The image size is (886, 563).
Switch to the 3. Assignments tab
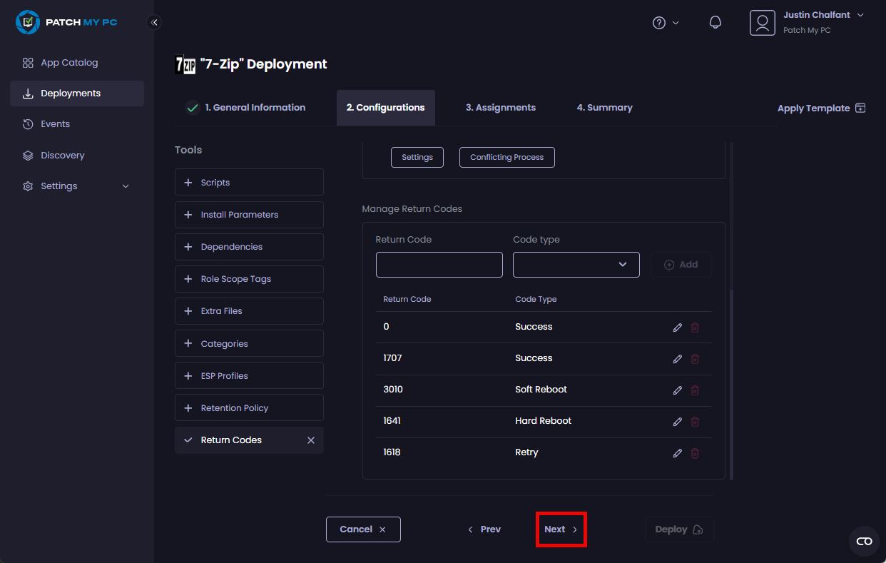500,108
